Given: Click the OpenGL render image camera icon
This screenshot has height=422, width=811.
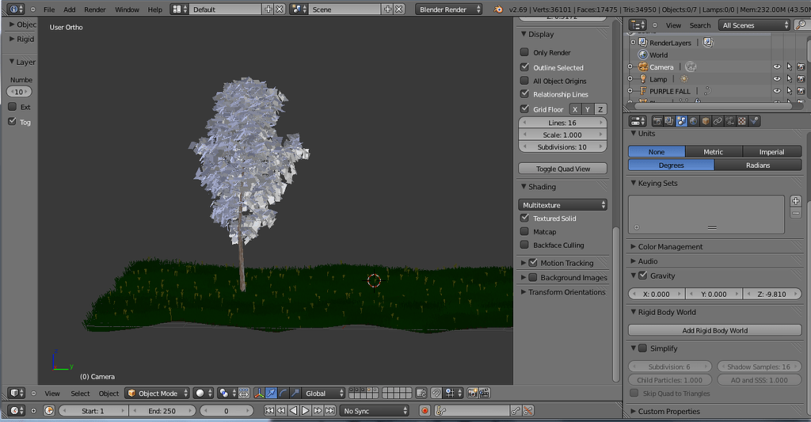Looking at the screenshot, I should (x=472, y=393).
